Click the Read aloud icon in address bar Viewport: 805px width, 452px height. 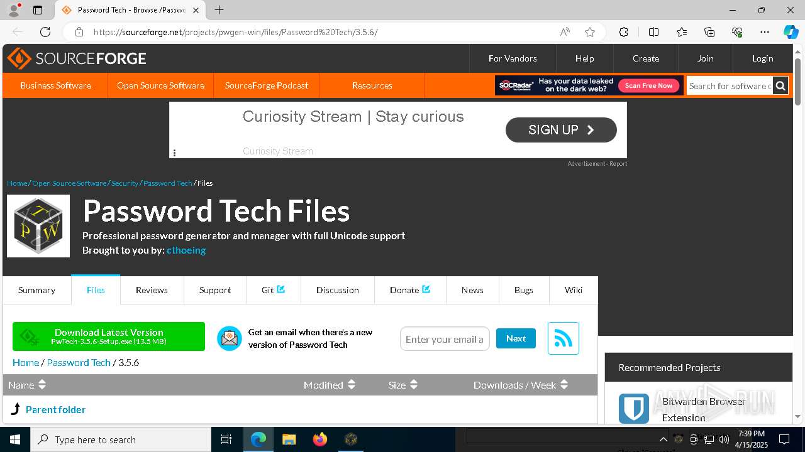click(565, 32)
